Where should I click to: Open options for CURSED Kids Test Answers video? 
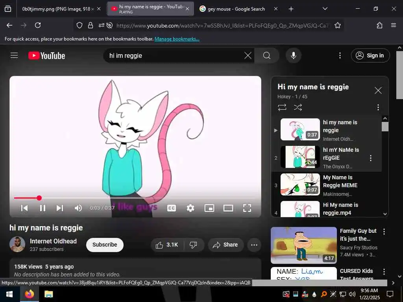(x=384, y=272)
